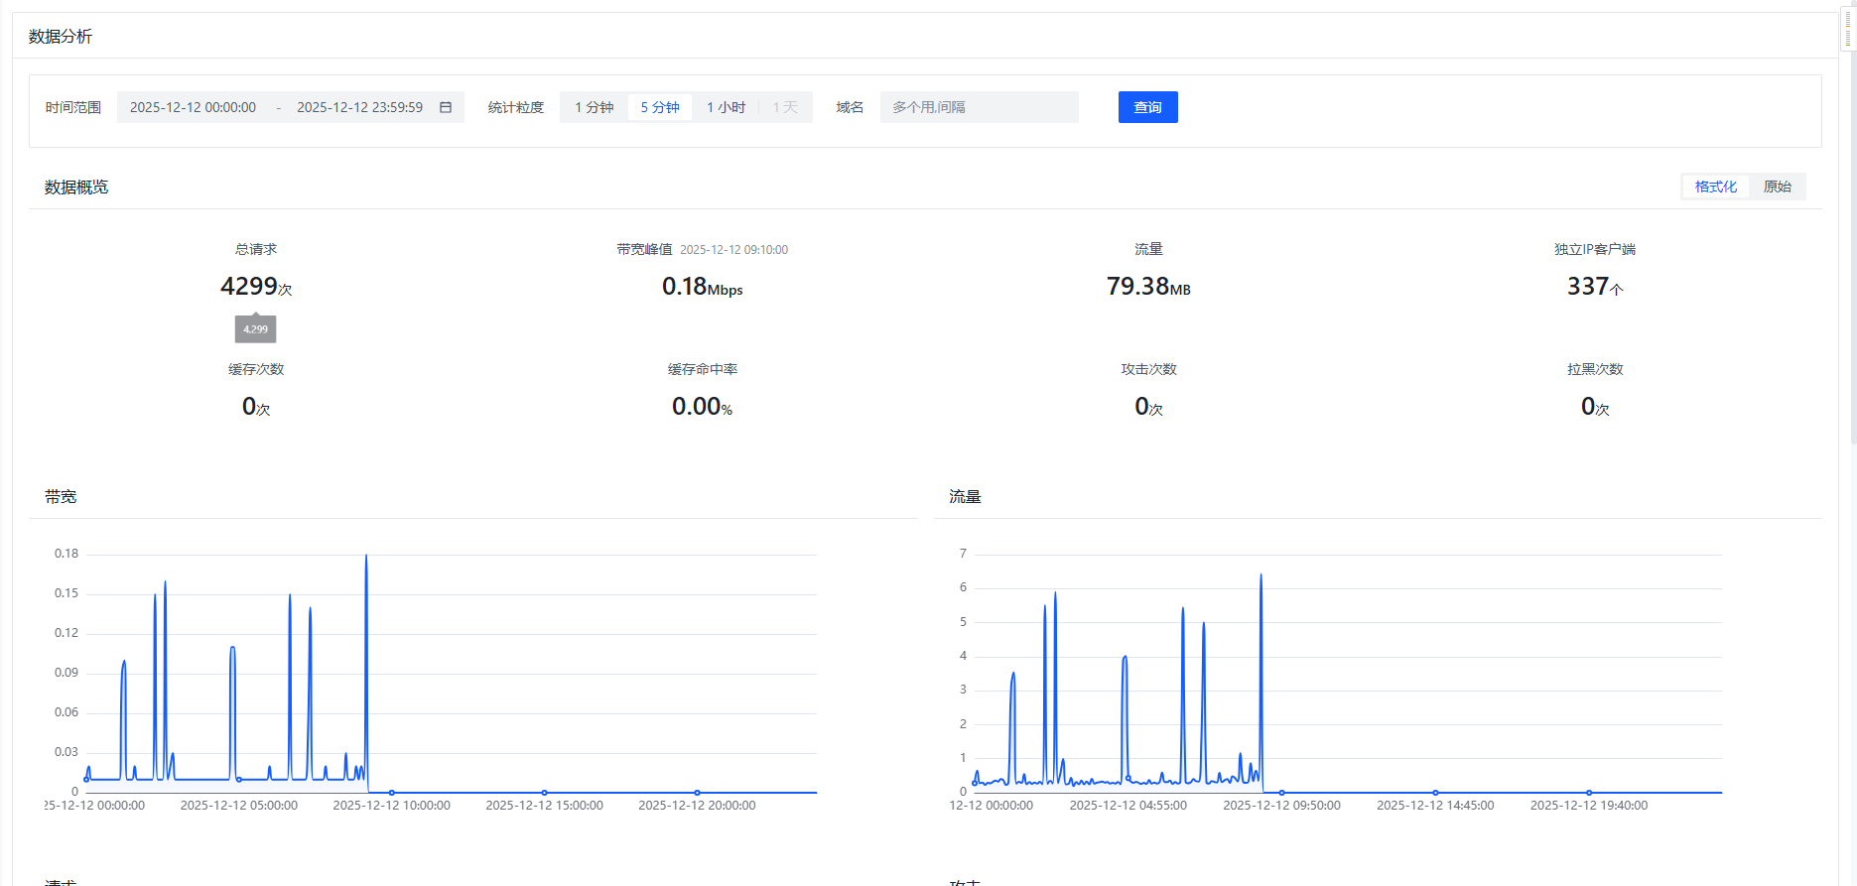
Task: Click the 0.00% 缓存命中率 value
Action: click(703, 407)
